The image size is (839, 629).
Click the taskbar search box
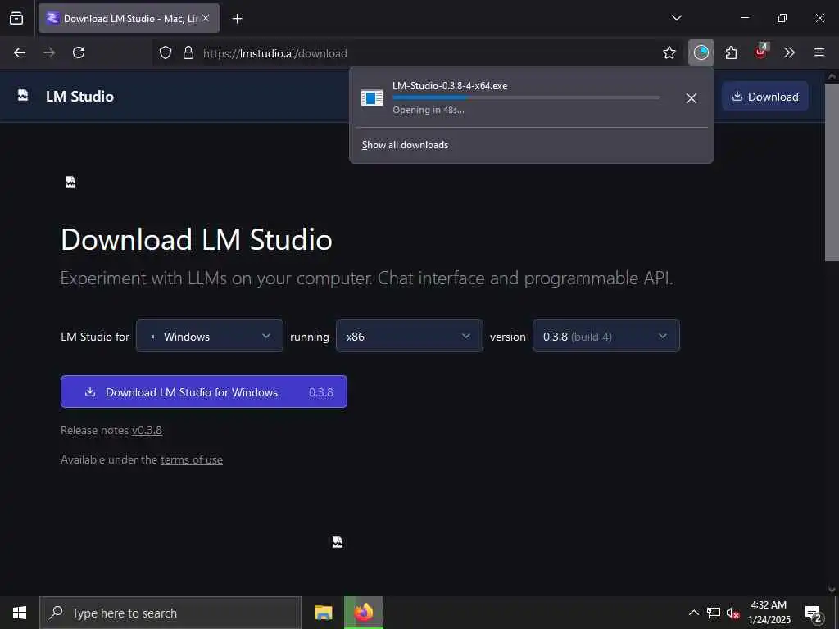click(x=170, y=613)
